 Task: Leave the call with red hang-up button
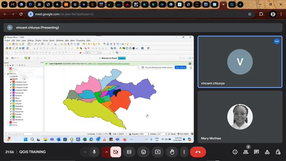tap(198, 152)
